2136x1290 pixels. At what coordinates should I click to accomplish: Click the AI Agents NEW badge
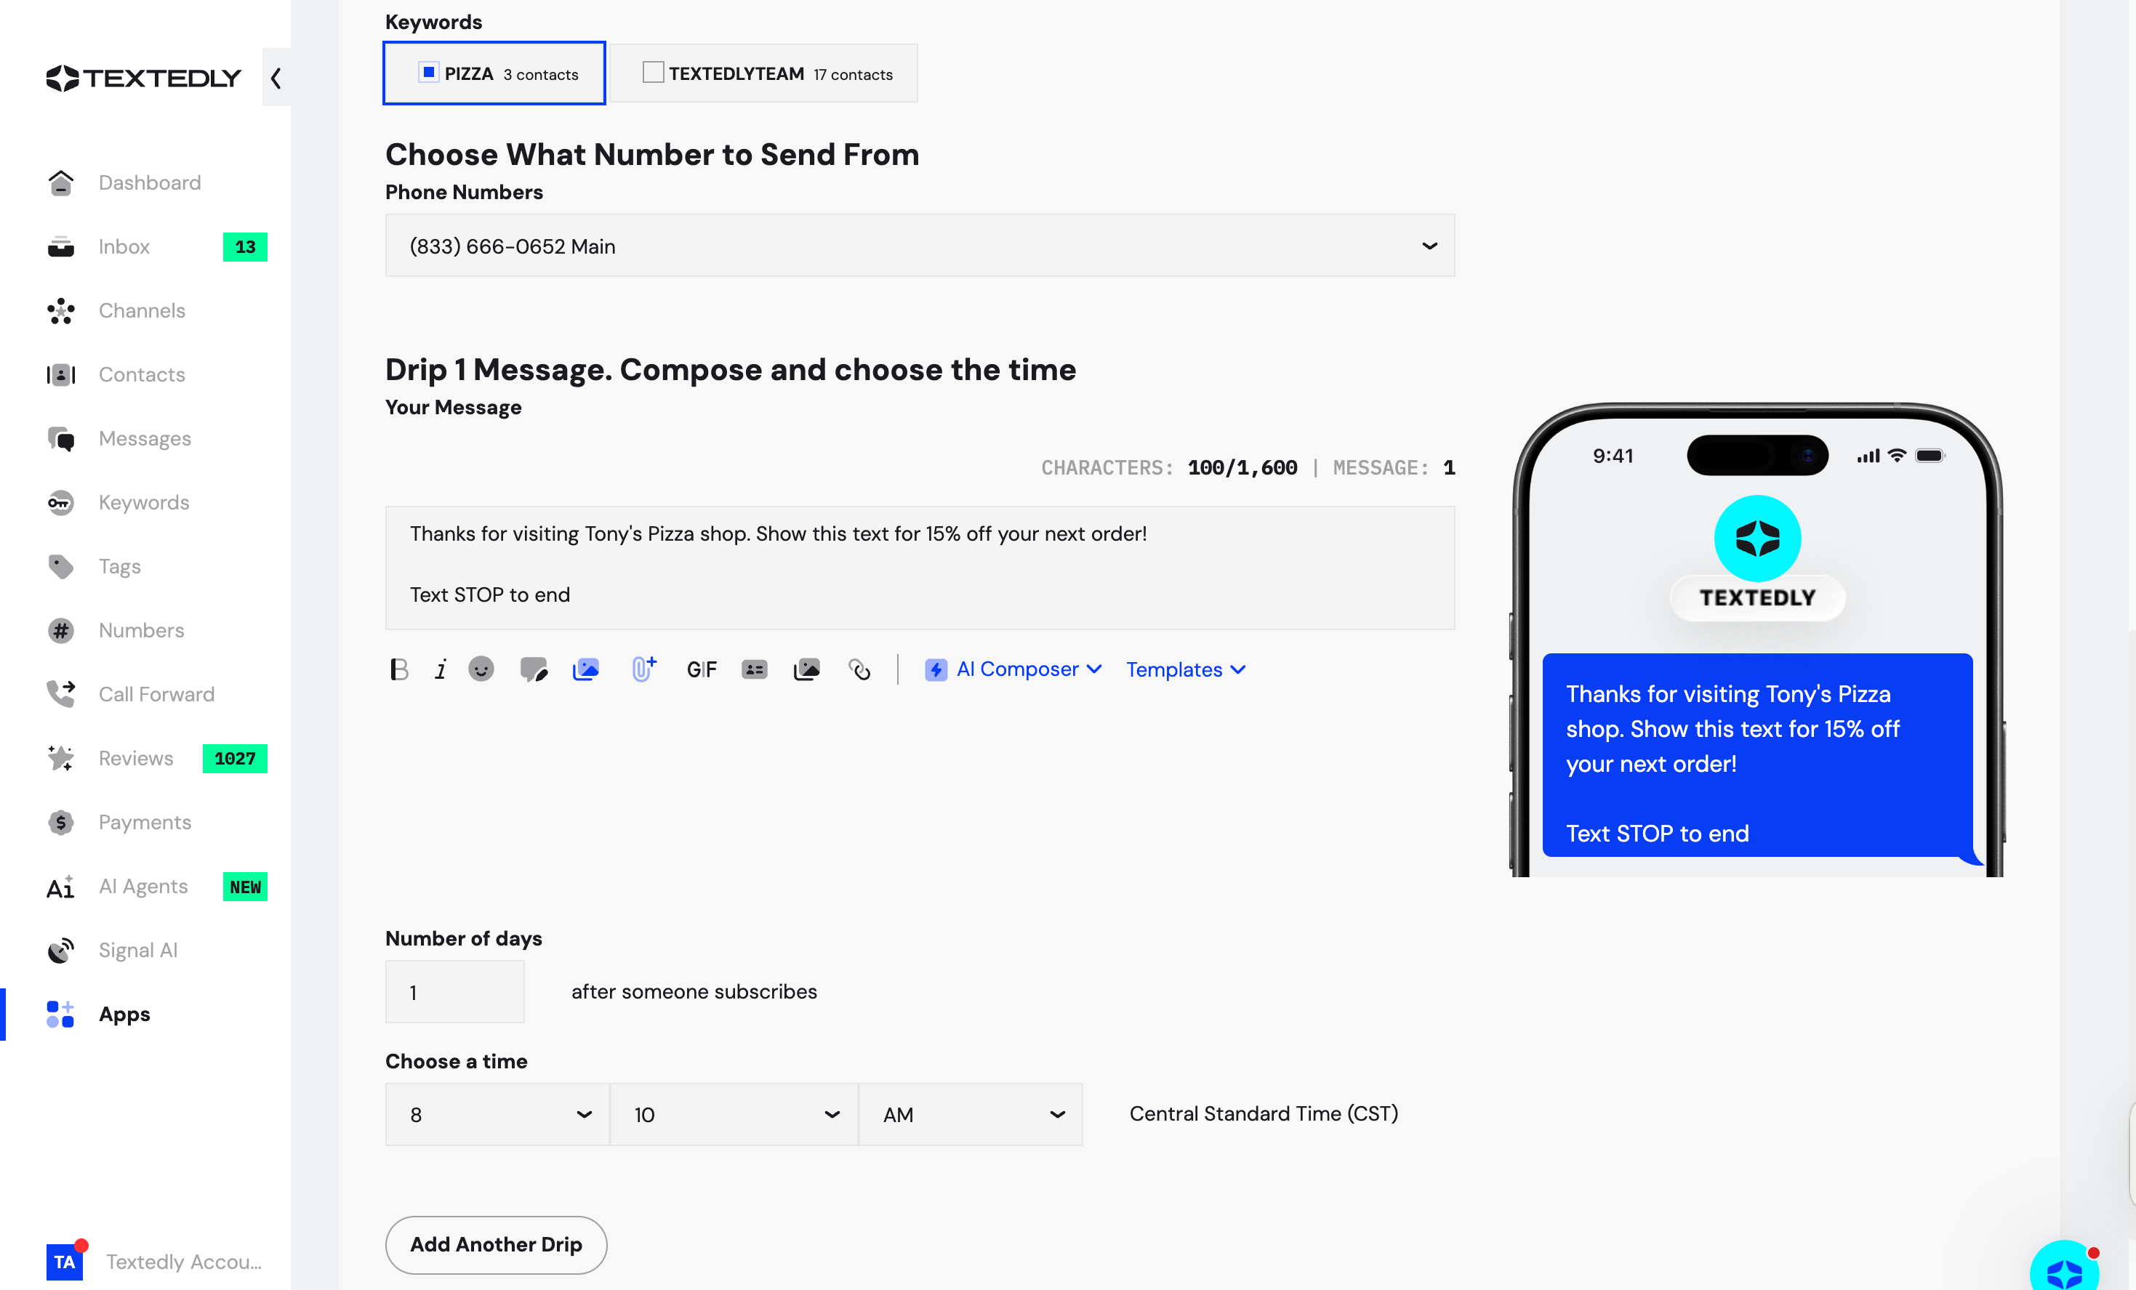pyautogui.click(x=245, y=886)
